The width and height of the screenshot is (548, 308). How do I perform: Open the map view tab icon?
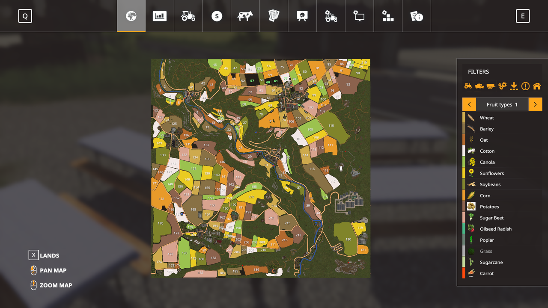pyautogui.click(x=131, y=16)
